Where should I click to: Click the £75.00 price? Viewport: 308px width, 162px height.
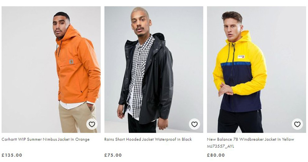[113, 155]
